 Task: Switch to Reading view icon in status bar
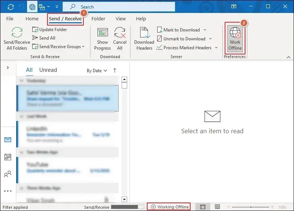(x=218, y=207)
